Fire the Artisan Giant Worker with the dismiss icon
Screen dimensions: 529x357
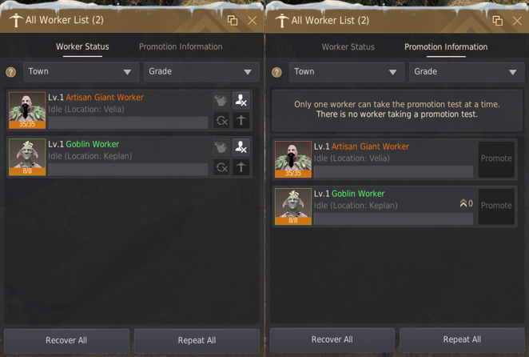tap(241, 100)
